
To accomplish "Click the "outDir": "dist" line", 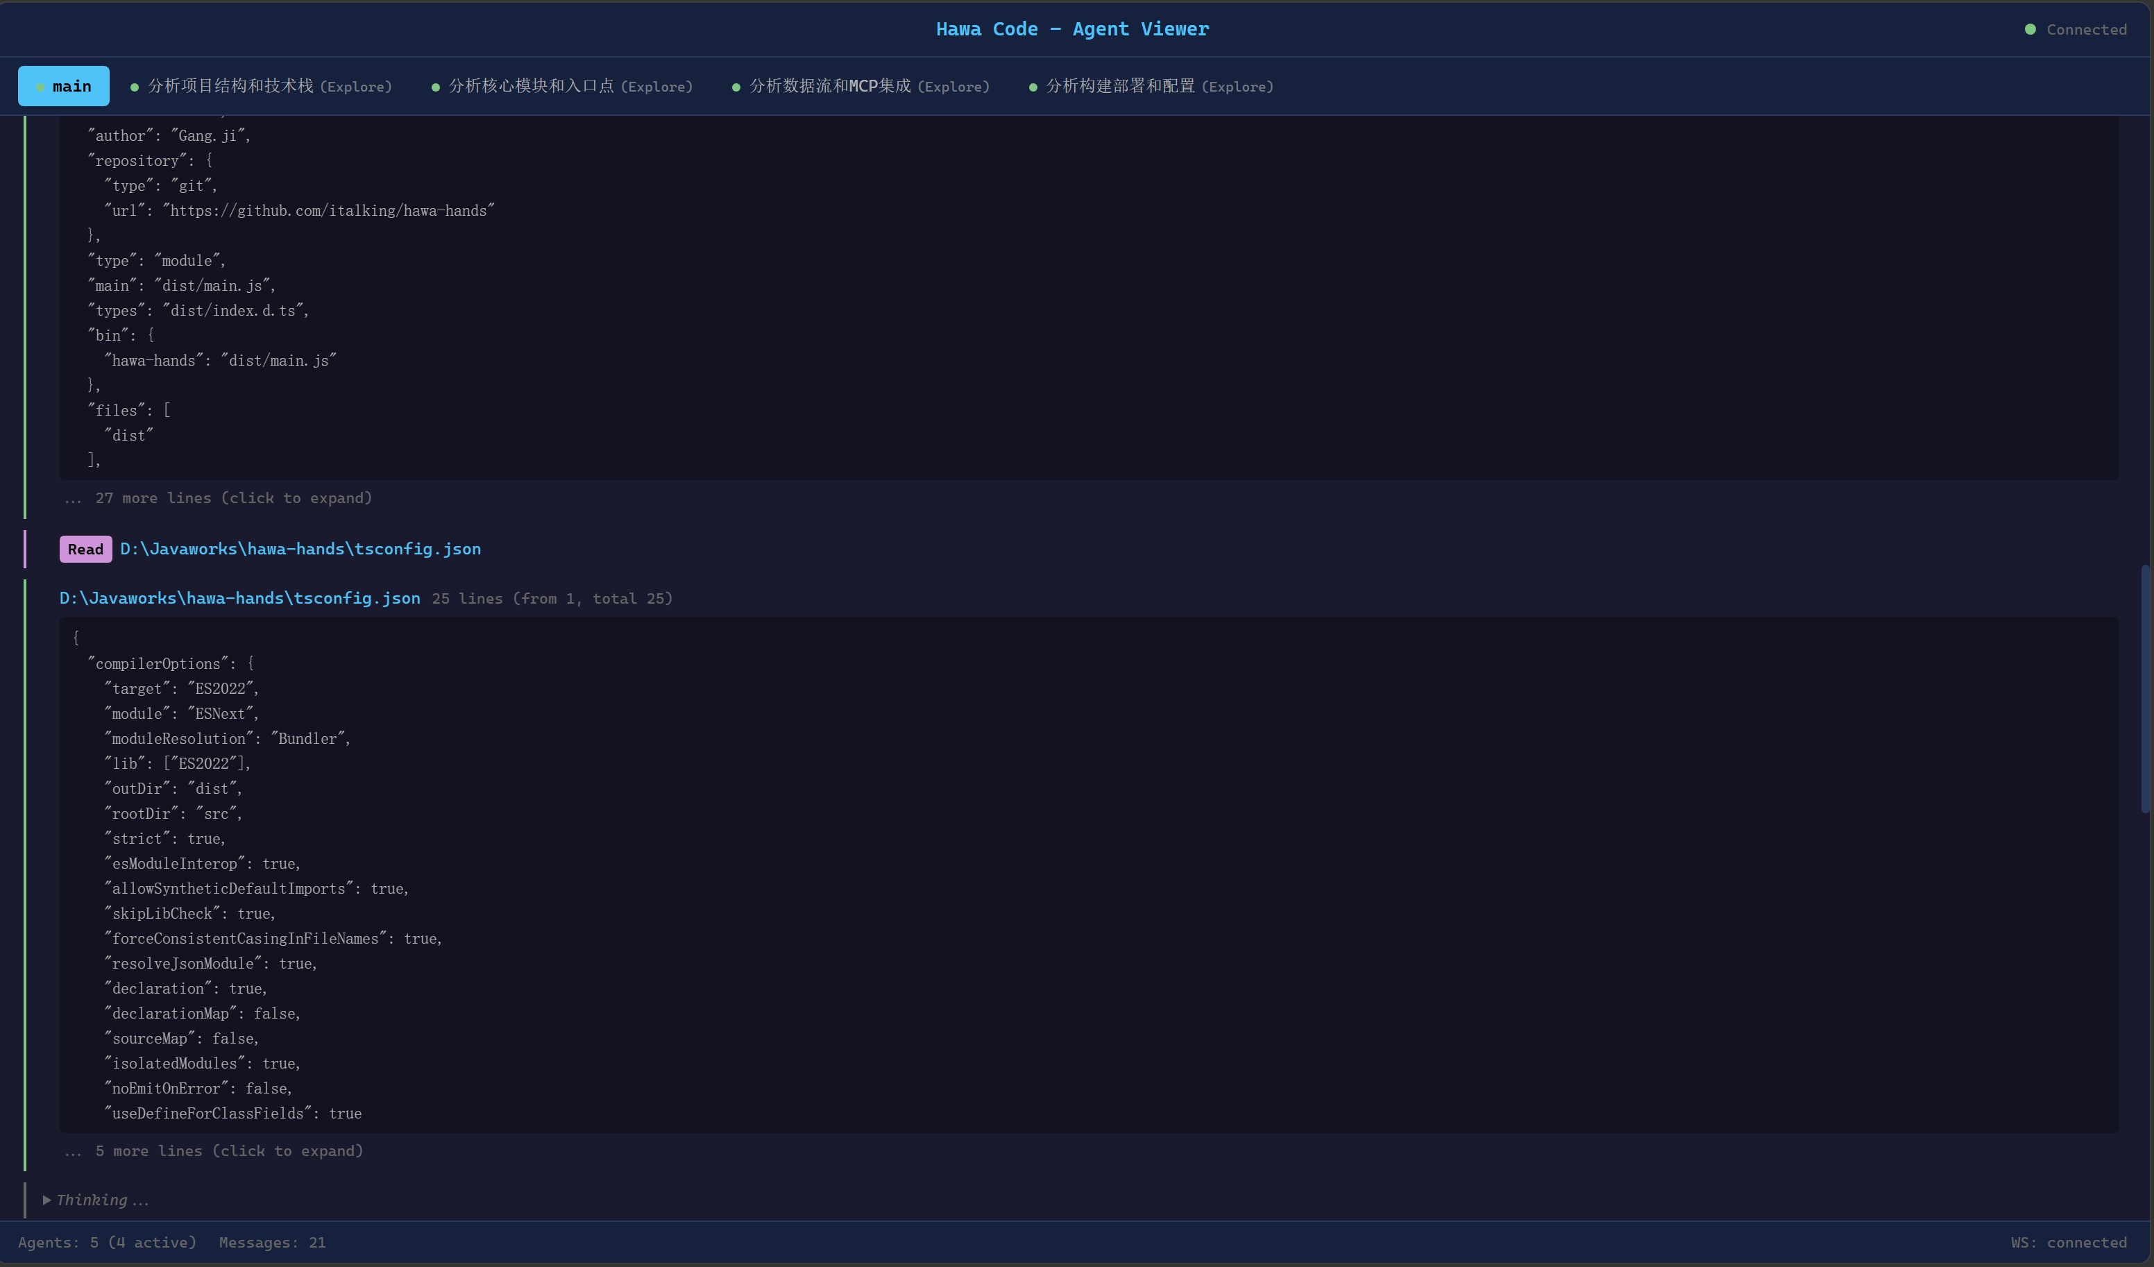I will coord(173,789).
